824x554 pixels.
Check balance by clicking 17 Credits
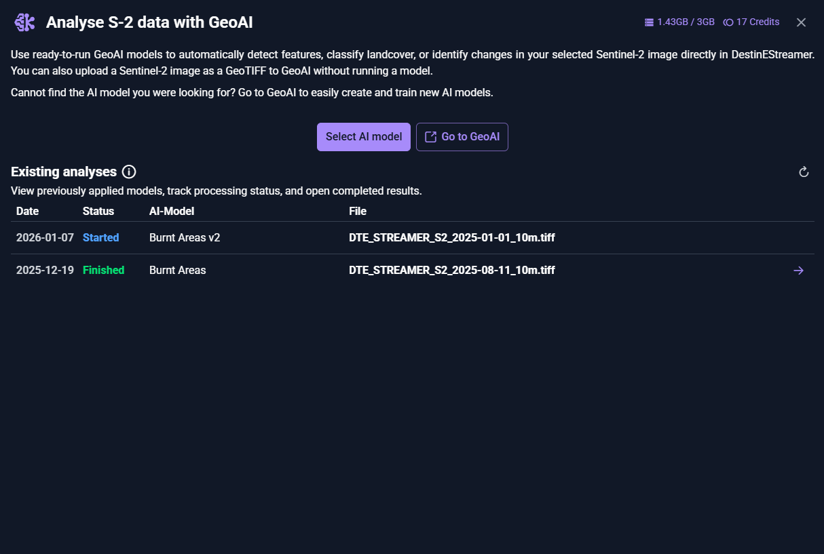tap(757, 22)
